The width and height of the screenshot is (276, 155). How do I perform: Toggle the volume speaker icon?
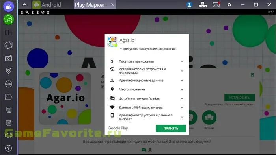click(x=8, y=135)
